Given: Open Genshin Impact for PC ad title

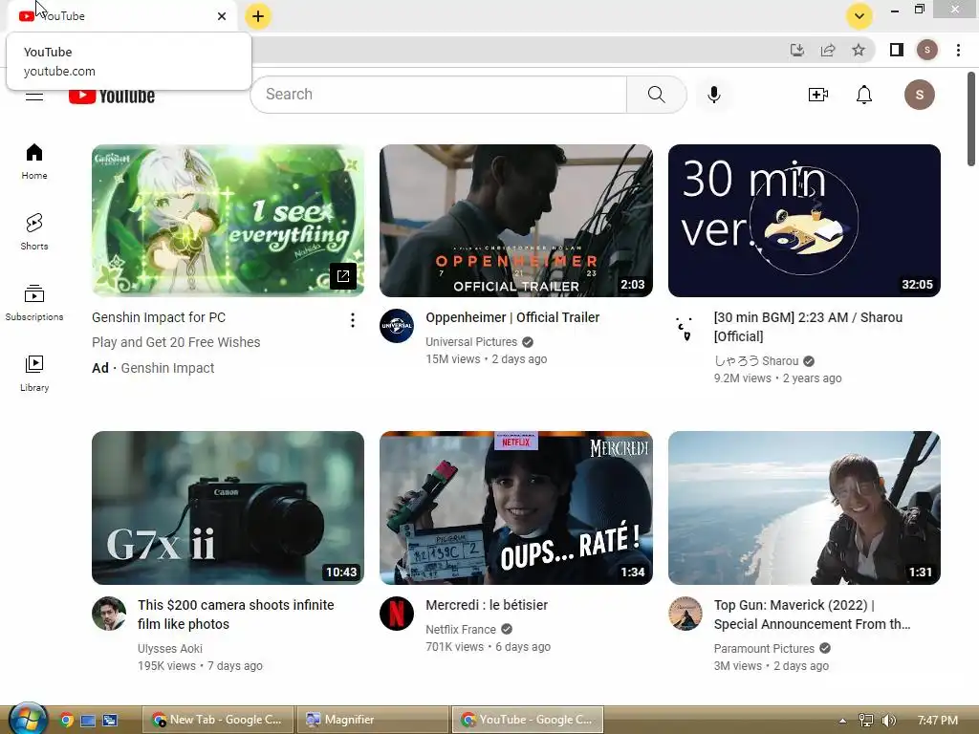Looking at the screenshot, I should [x=159, y=317].
